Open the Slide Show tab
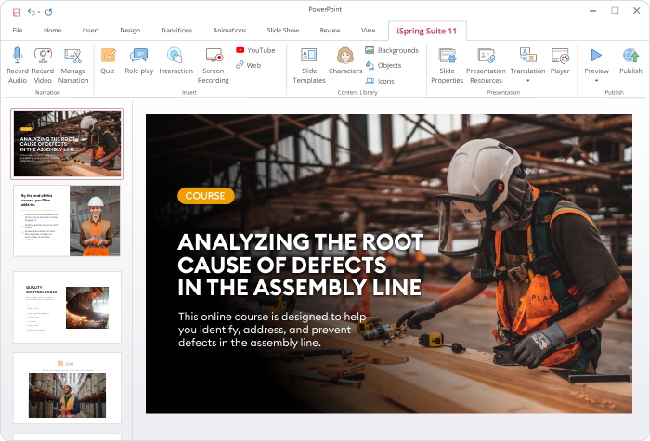650x441 pixels. tap(283, 31)
